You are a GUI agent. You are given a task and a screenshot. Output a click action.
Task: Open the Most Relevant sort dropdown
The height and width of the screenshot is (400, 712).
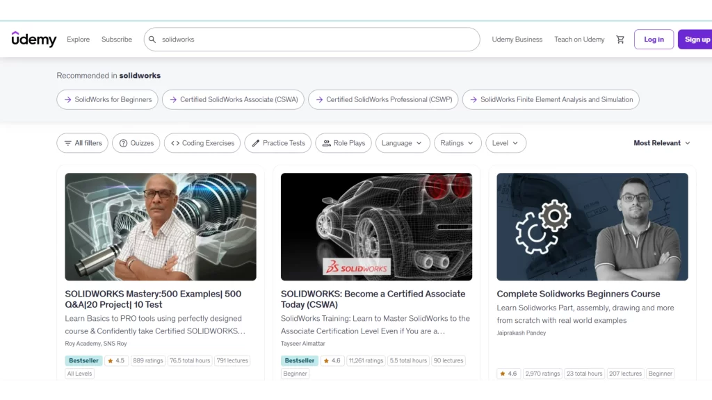662,143
